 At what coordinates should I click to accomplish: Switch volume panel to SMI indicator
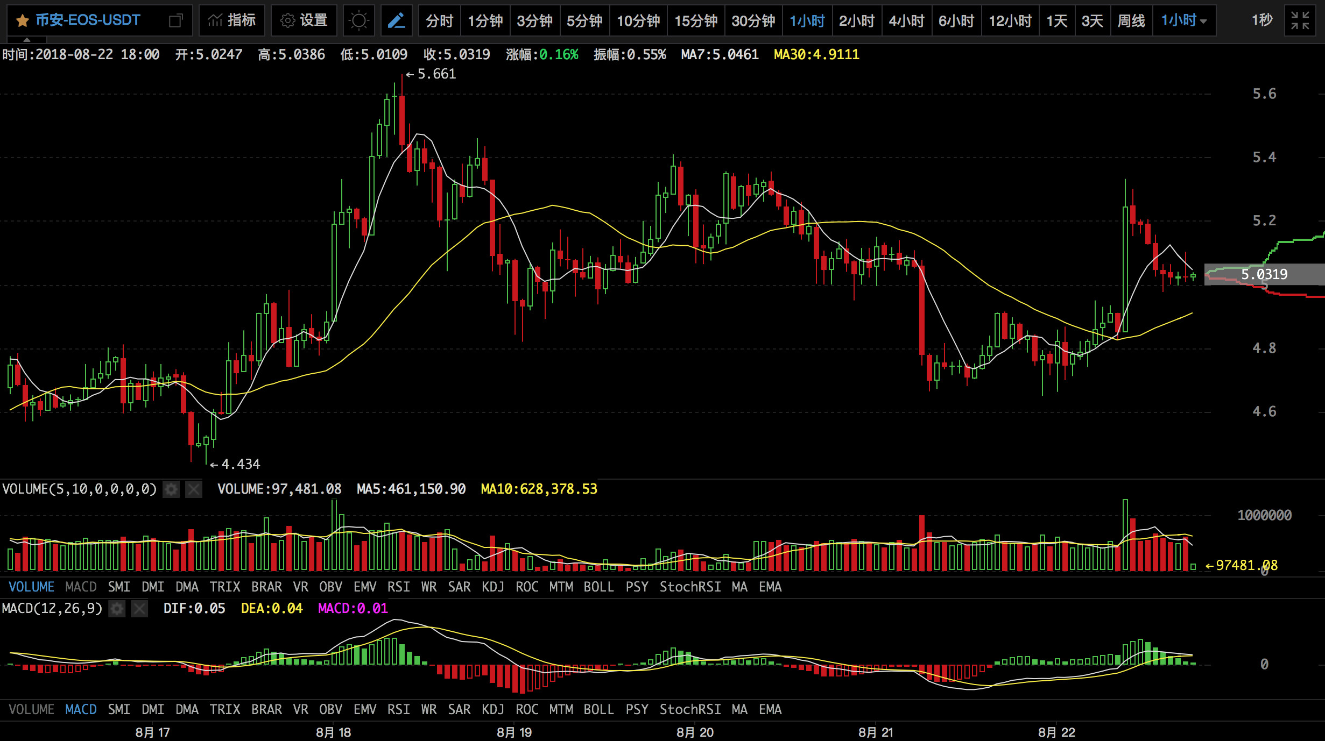pyautogui.click(x=119, y=587)
